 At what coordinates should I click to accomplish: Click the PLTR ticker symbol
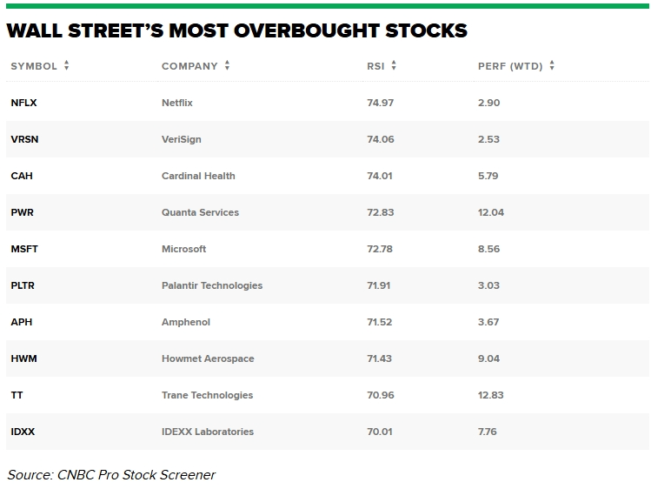(x=23, y=285)
